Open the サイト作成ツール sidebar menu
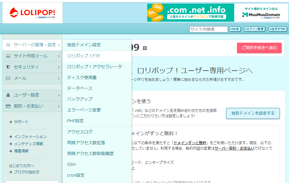The width and height of the screenshot is (289, 183). point(32,56)
